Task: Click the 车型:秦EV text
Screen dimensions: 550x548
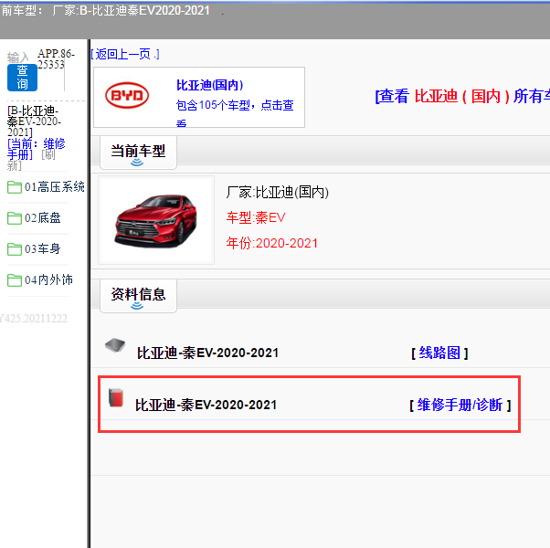Action: coord(256,217)
